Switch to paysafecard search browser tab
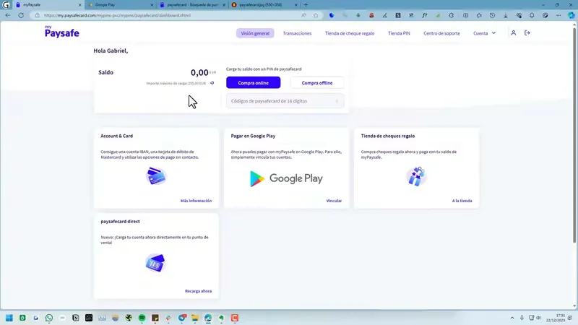 coord(191,5)
